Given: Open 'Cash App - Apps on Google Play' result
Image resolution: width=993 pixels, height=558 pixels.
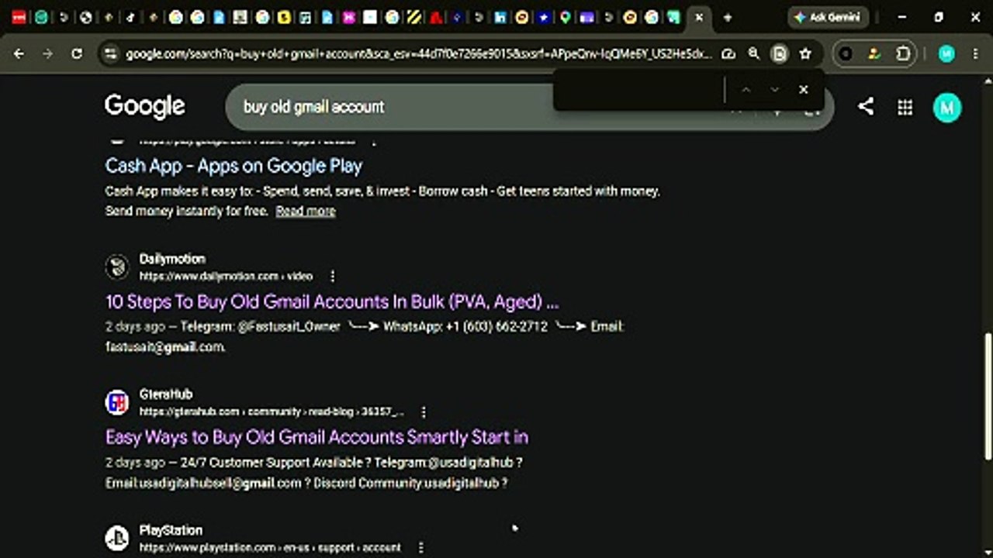Looking at the screenshot, I should tap(234, 166).
